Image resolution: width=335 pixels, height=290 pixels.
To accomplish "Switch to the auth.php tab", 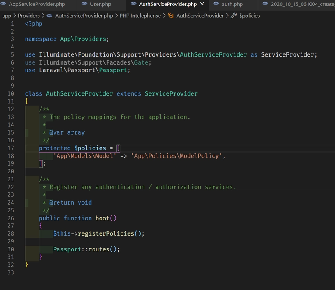I will click(232, 4).
